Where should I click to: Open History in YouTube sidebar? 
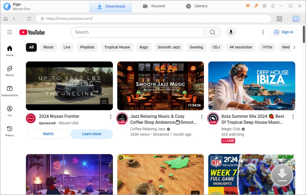[10, 131]
